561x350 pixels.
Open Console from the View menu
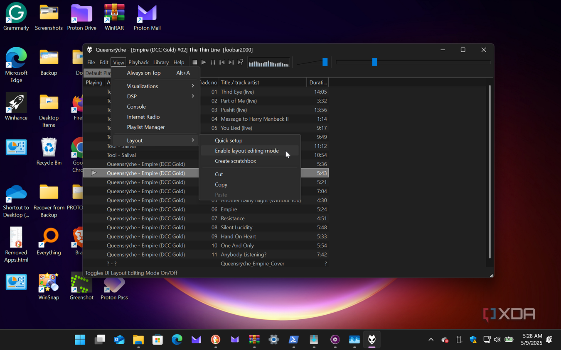(156, 107)
